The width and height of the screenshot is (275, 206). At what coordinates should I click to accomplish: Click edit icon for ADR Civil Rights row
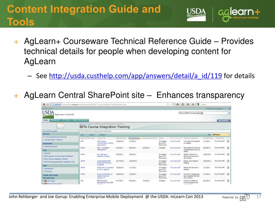(x=228, y=148)
